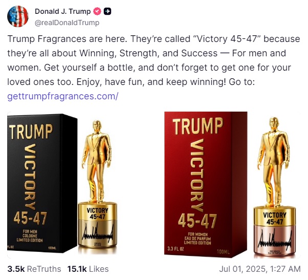Click the black plus badge icon
The width and height of the screenshot is (308, 280).
[108, 12]
